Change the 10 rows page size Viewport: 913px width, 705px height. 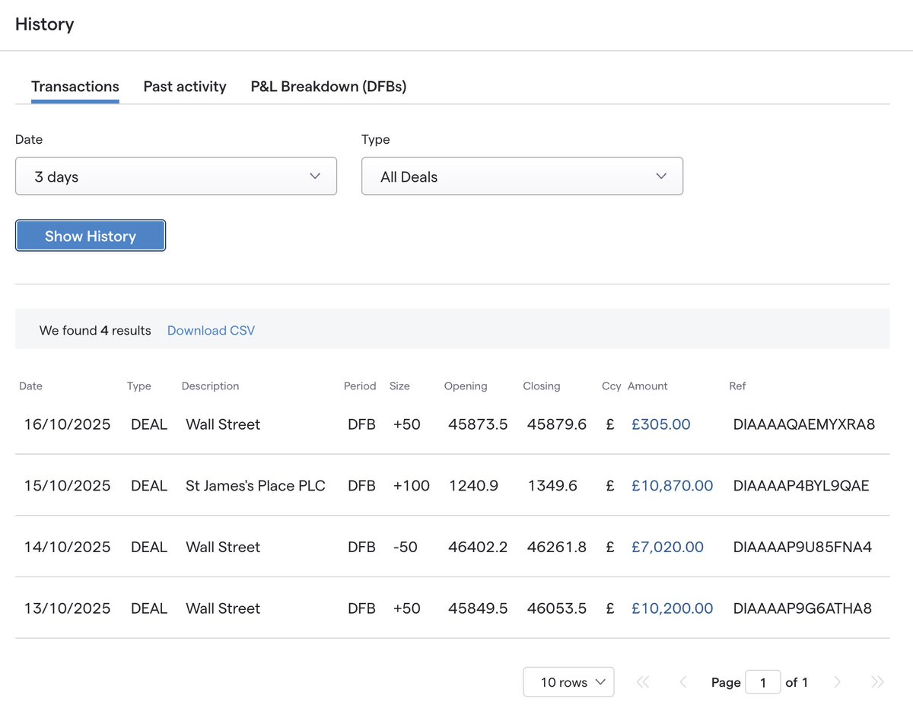[x=568, y=681]
